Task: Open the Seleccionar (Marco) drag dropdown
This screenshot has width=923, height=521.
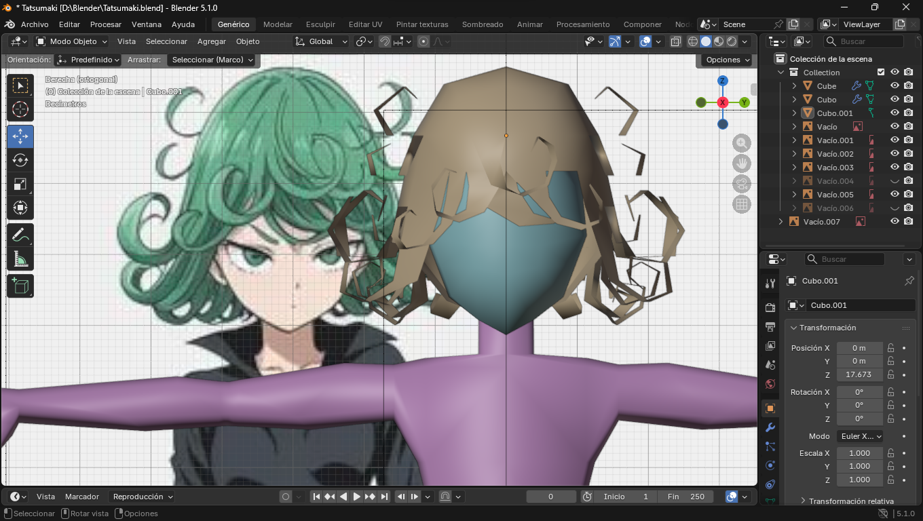Action: (211, 60)
